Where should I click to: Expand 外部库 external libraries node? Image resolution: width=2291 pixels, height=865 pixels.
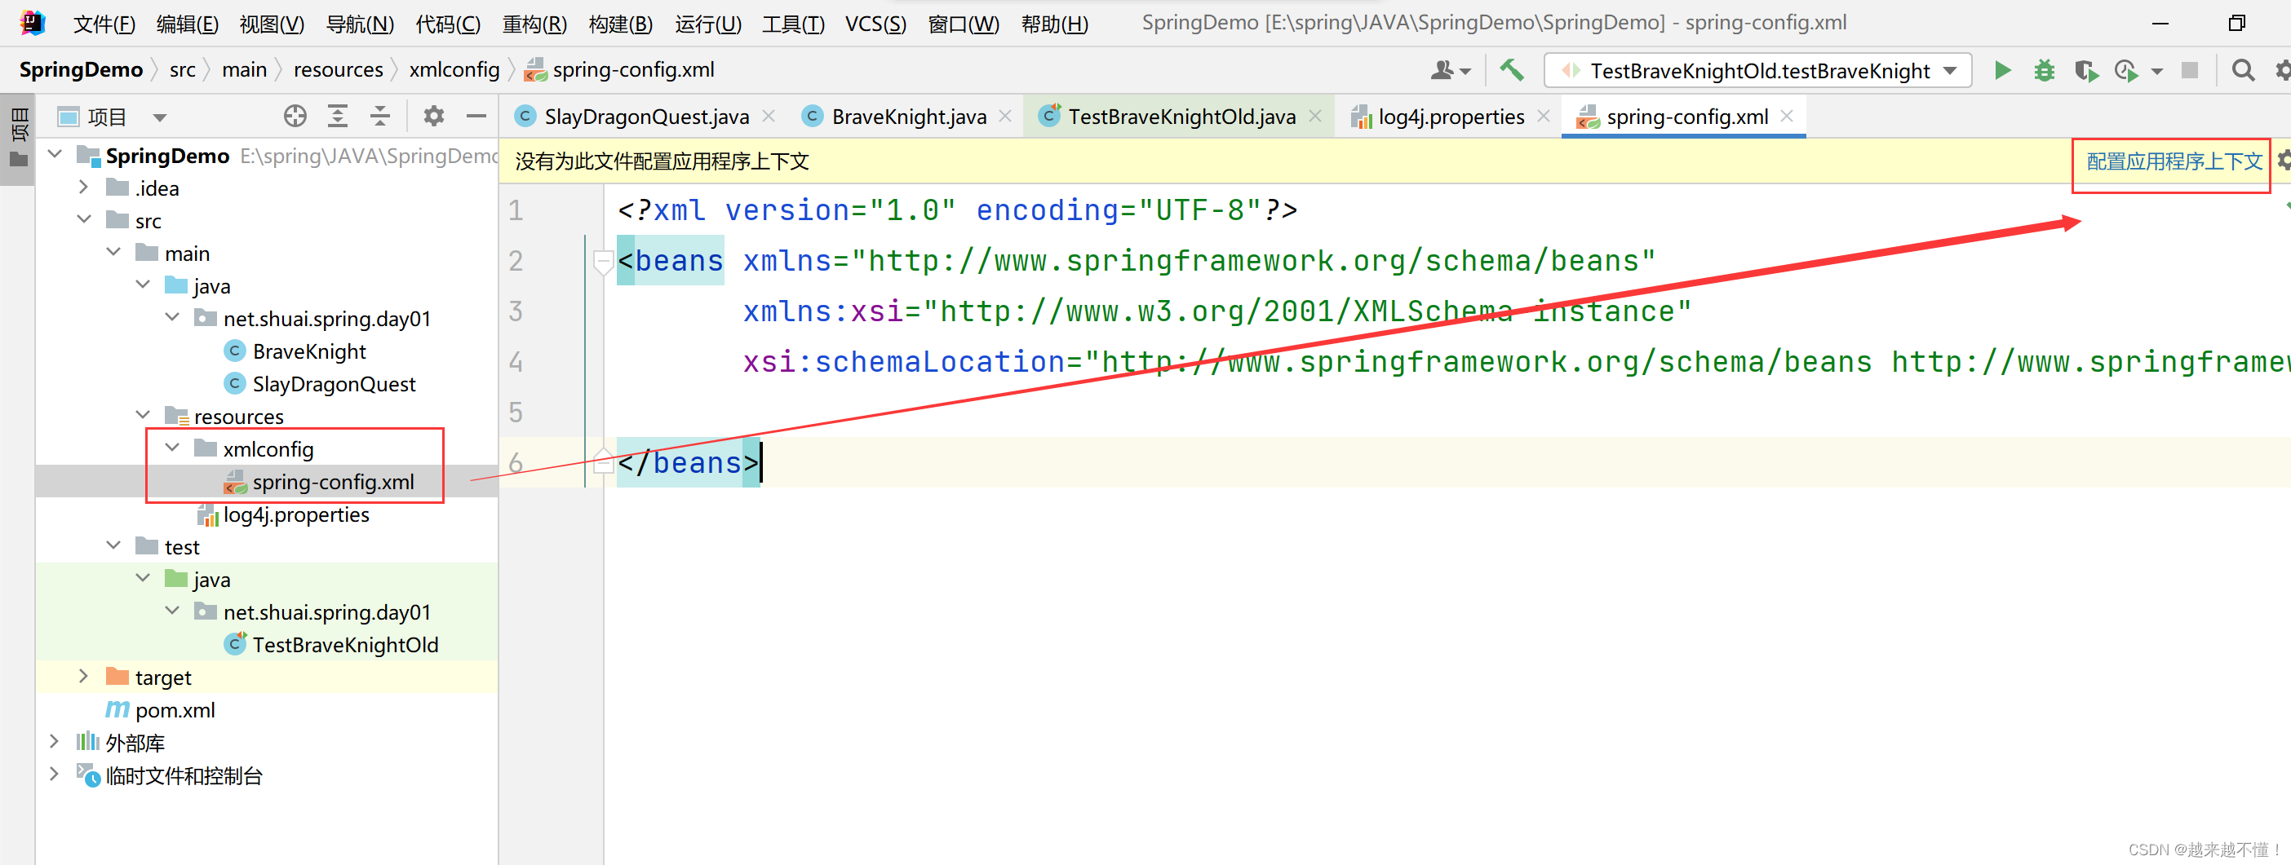(54, 743)
